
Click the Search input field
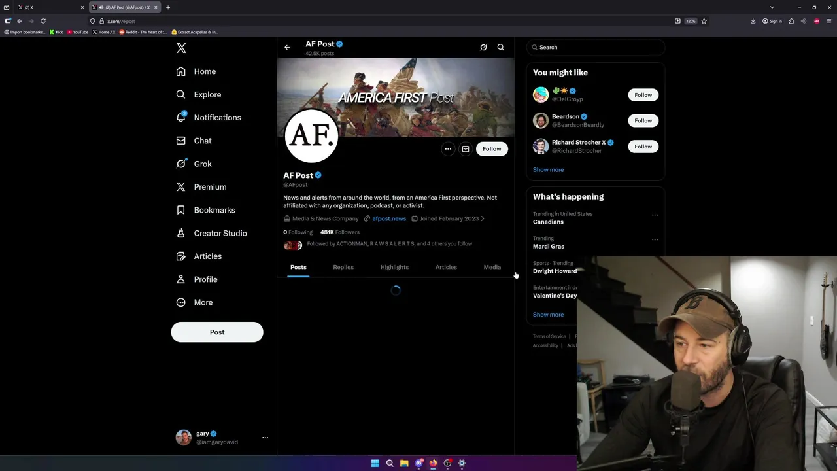click(x=596, y=47)
